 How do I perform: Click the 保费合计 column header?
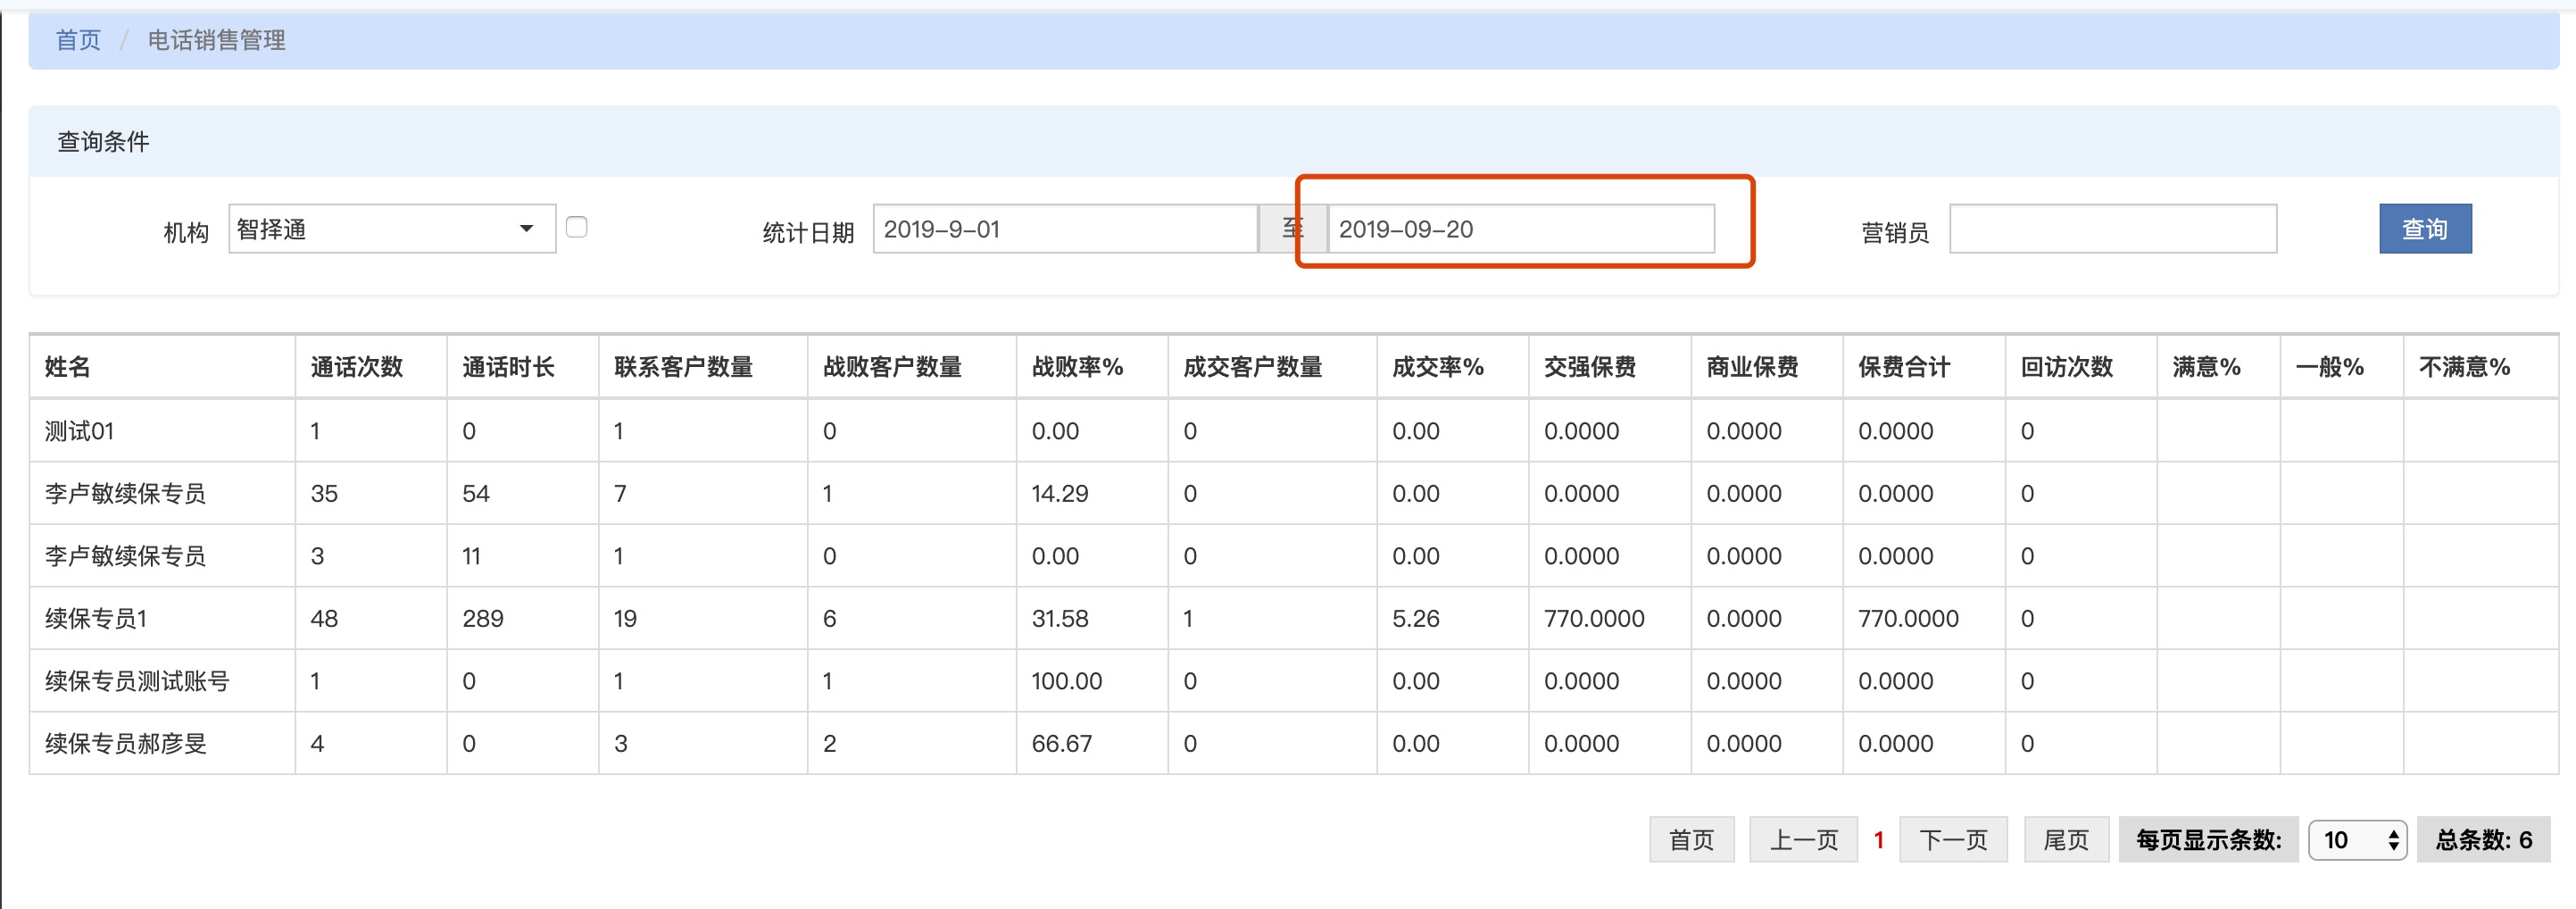click(1903, 367)
